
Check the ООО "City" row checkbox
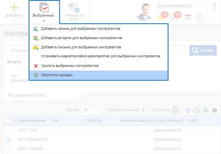tap(8, 130)
